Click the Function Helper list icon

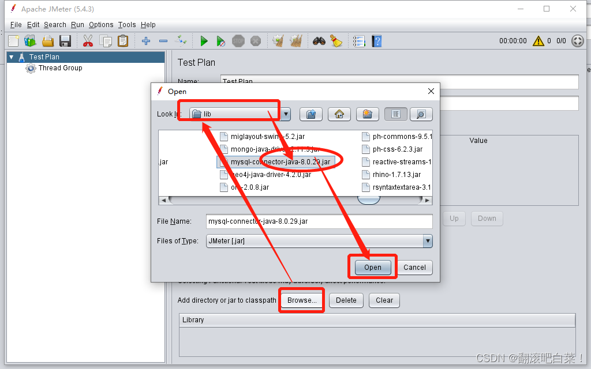(x=359, y=41)
